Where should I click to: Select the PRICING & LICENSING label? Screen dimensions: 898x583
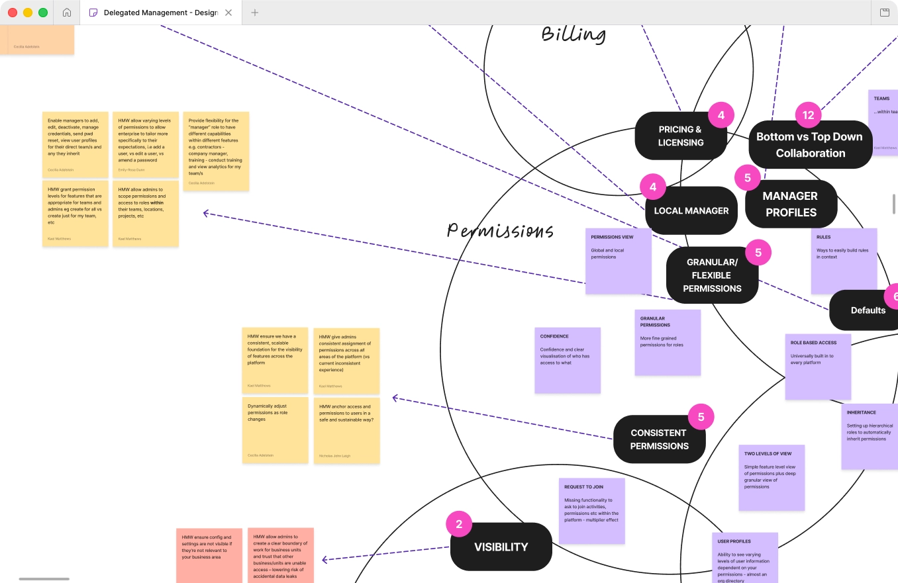(x=681, y=136)
